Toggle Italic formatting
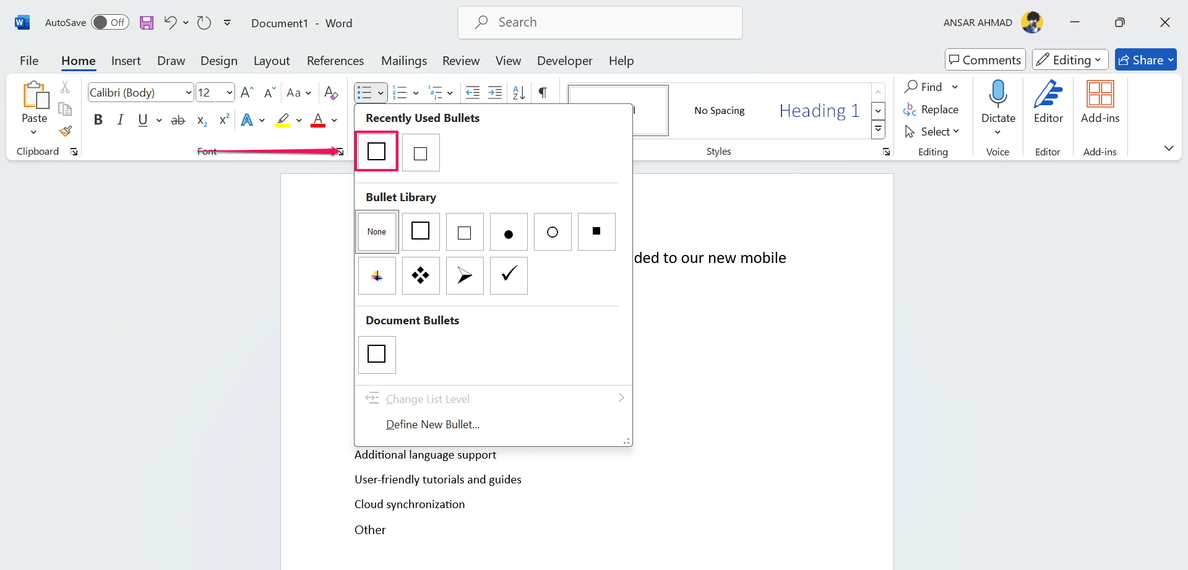Viewport: 1188px width, 570px height. pyautogui.click(x=121, y=120)
